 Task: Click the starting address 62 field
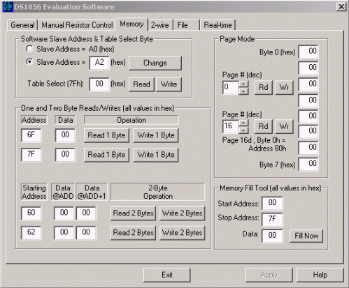(31, 232)
